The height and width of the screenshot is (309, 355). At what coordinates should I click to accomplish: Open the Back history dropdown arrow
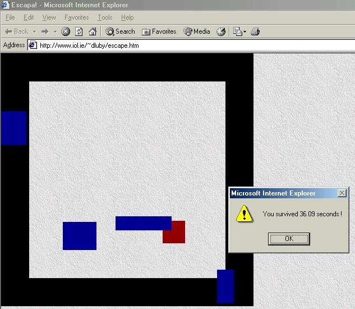(x=35, y=32)
